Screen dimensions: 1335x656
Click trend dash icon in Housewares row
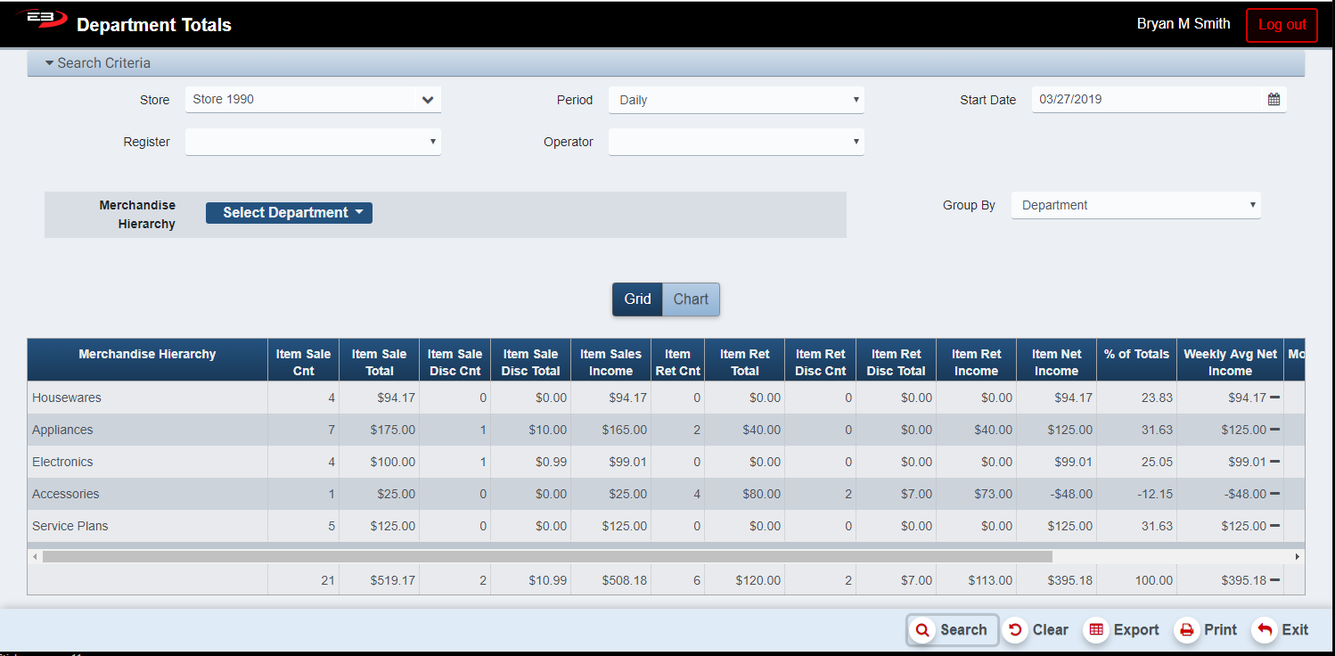tap(1274, 398)
